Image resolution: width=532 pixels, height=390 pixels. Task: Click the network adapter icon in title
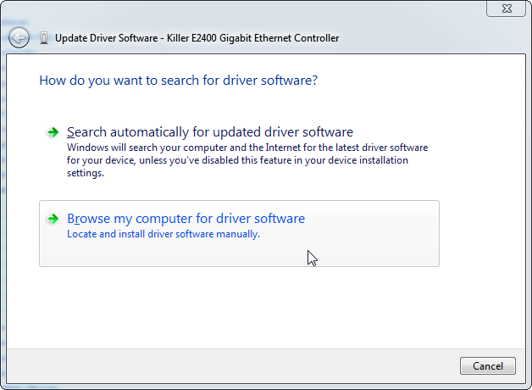(x=44, y=38)
